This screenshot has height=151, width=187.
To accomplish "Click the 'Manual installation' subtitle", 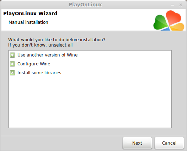I will coord(28,22).
